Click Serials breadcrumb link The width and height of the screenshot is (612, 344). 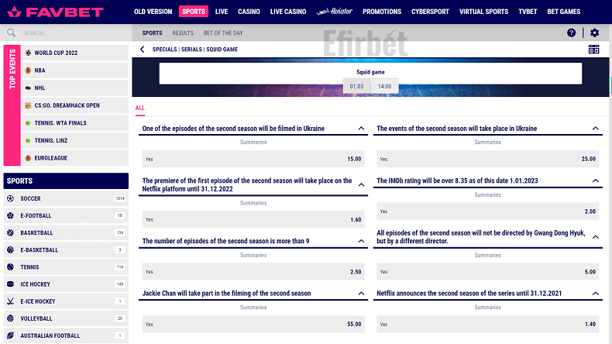pos(191,50)
